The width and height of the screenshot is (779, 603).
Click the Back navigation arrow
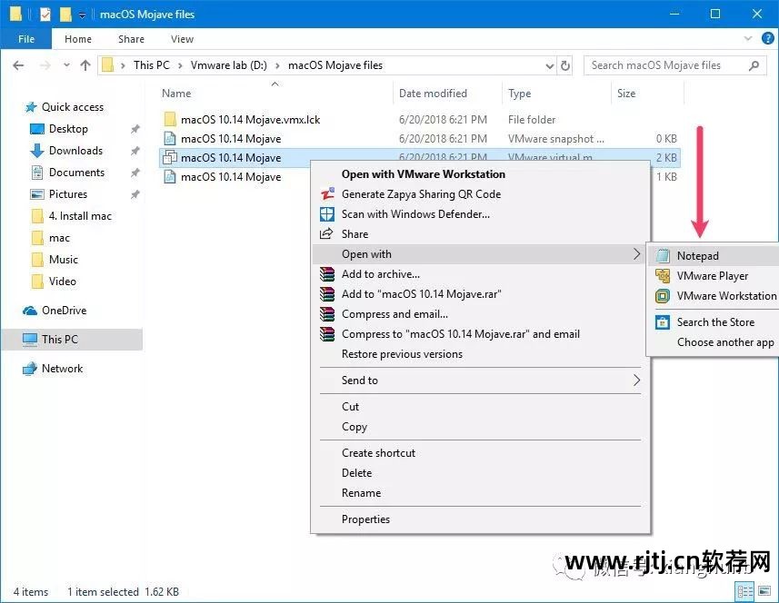(x=18, y=65)
